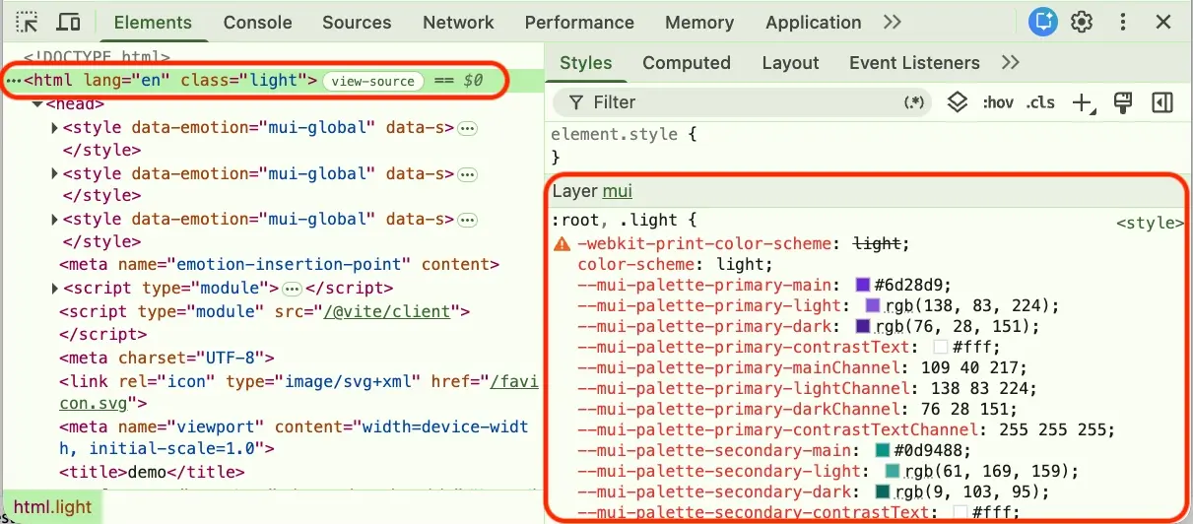Open color swatch for secondary-light

pos(893,471)
